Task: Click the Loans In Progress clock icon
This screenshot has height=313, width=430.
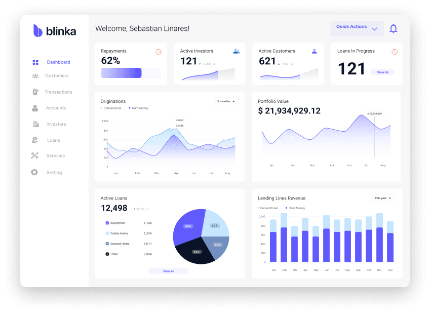Action: (394, 52)
